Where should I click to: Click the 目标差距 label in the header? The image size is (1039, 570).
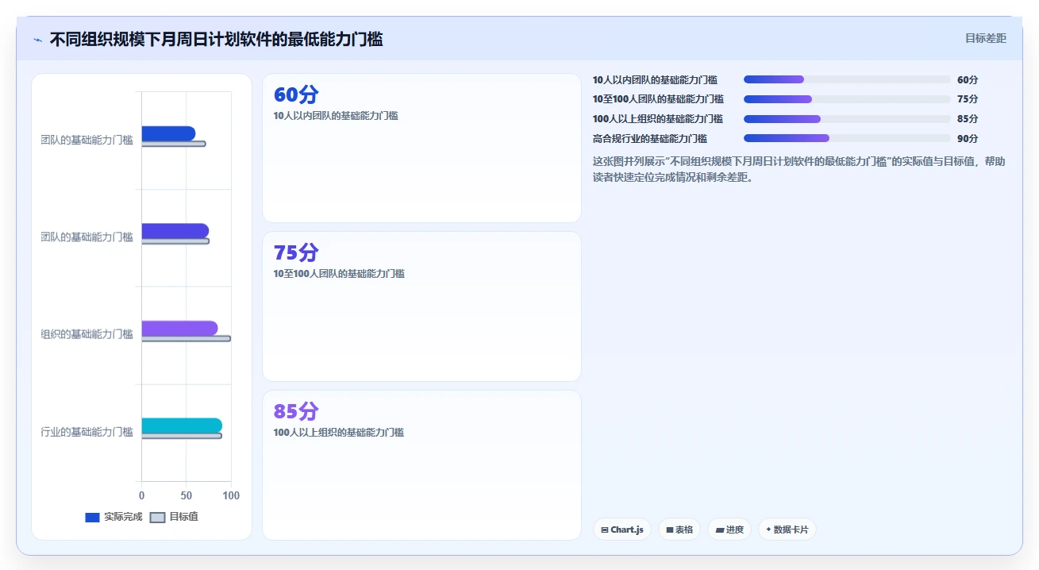985,38
